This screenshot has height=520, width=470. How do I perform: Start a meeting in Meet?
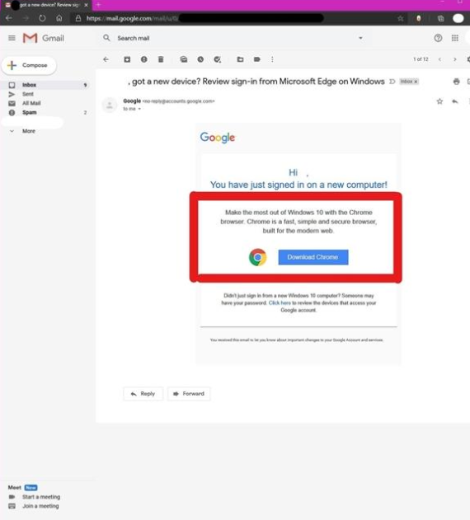(41, 497)
